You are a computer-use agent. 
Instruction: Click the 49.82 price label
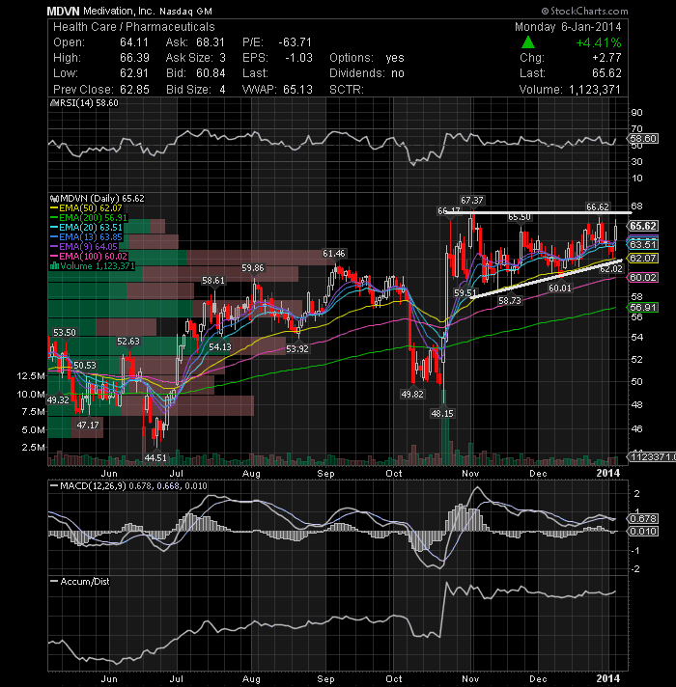412,394
